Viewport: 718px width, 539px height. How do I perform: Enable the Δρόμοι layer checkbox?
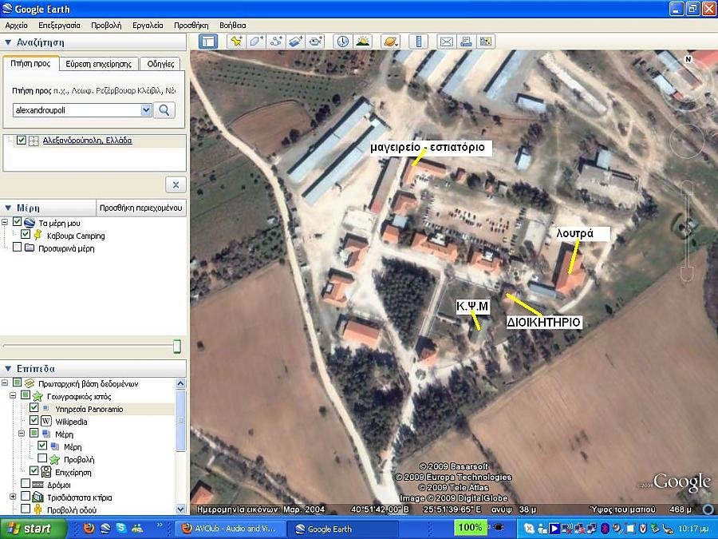click(26, 484)
